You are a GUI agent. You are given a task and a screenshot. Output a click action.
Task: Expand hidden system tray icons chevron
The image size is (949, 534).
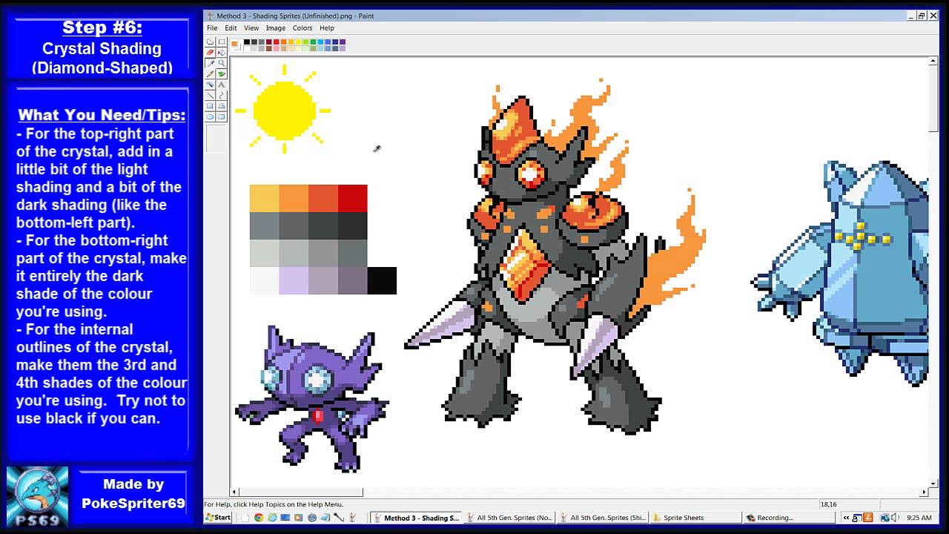tap(846, 518)
